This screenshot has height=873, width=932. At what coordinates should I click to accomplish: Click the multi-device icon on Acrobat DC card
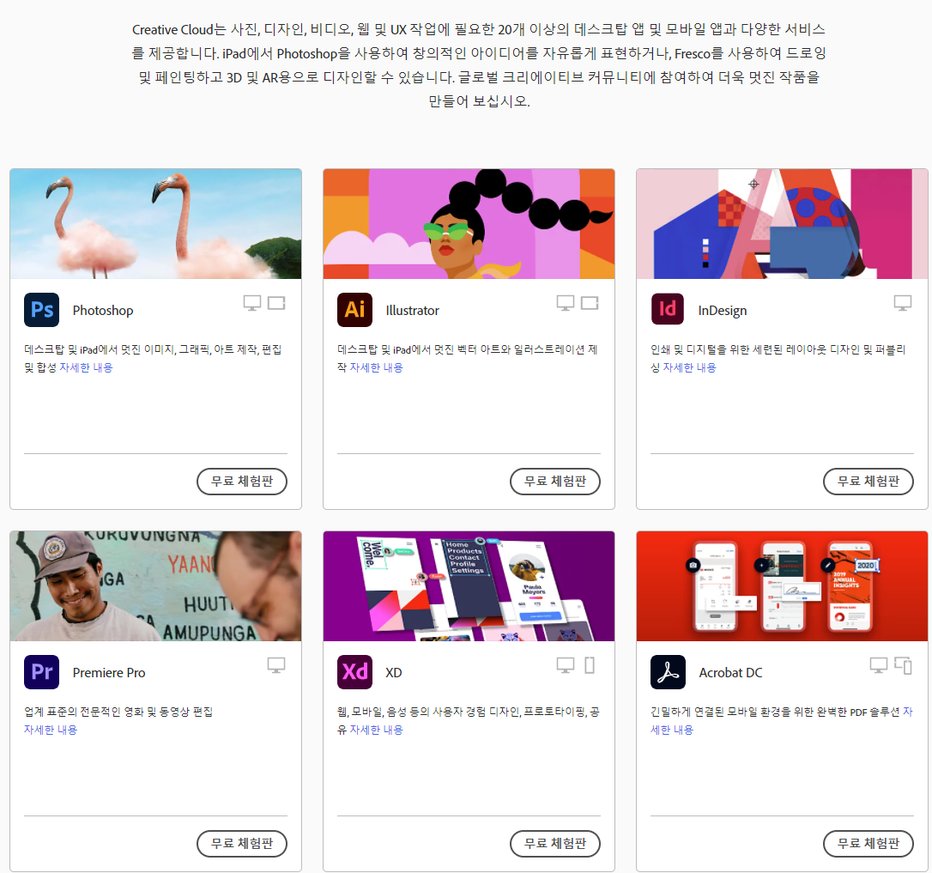pos(904,665)
